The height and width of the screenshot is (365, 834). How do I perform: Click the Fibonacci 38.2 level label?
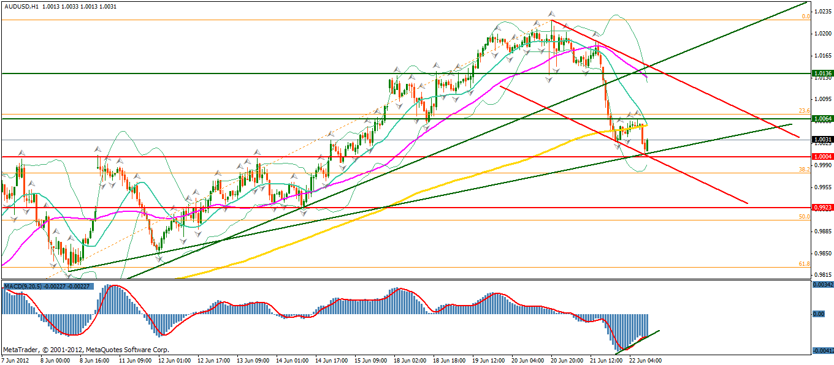point(805,169)
